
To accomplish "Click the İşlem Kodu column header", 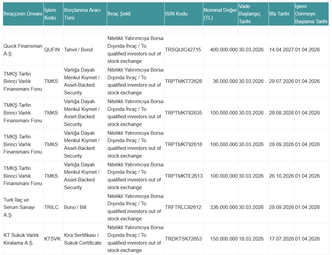I will click(50, 14).
